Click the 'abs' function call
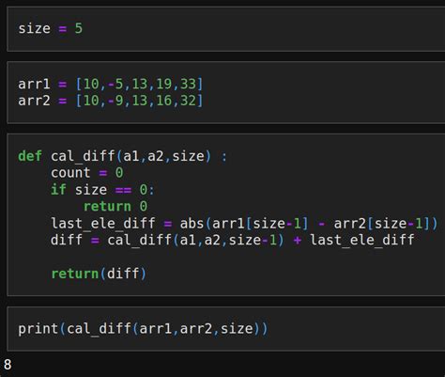Screen dimensions: 445x377 click(x=192, y=224)
